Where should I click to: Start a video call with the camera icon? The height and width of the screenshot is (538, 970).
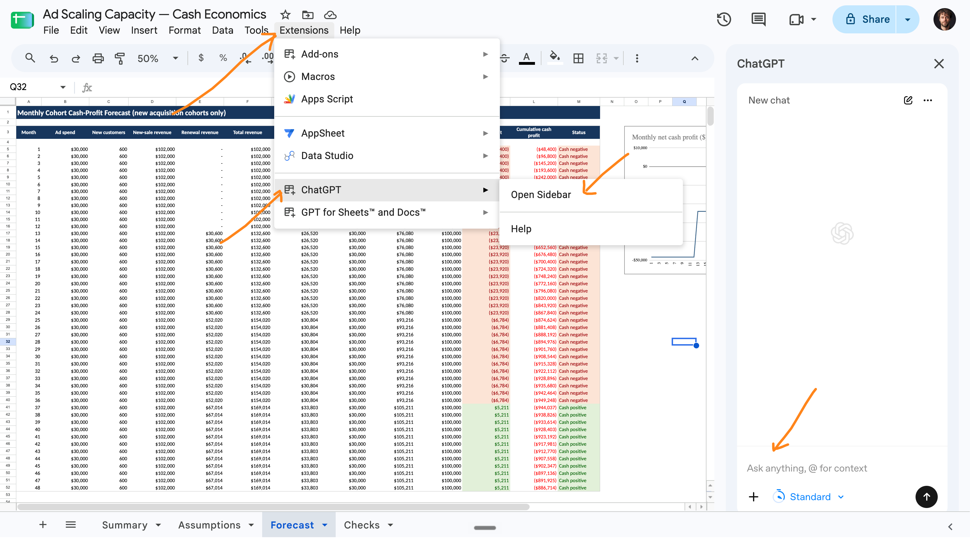796,19
